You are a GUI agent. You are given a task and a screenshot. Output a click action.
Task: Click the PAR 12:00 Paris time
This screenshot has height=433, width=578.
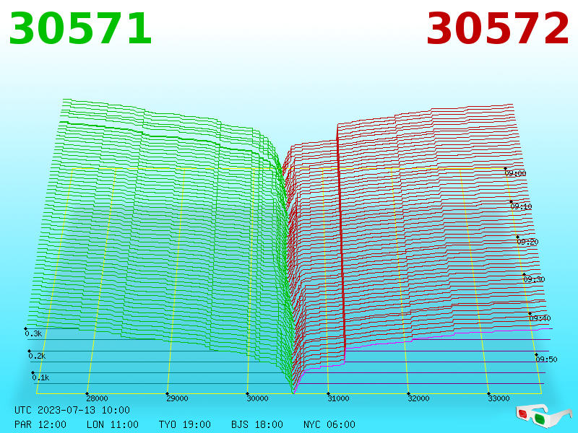point(40,424)
